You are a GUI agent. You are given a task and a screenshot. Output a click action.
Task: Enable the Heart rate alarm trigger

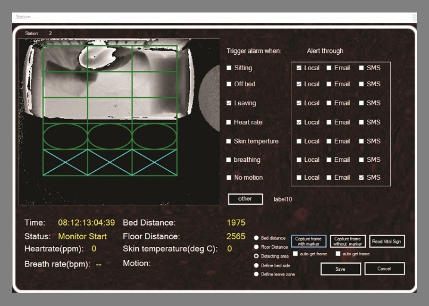click(x=229, y=122)
